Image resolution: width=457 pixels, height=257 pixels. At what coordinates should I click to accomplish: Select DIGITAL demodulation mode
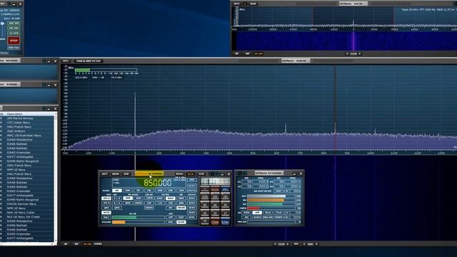(x=192, y=191)
